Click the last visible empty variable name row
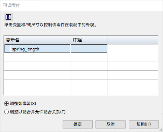163x132 pixels. click(37, 92)
